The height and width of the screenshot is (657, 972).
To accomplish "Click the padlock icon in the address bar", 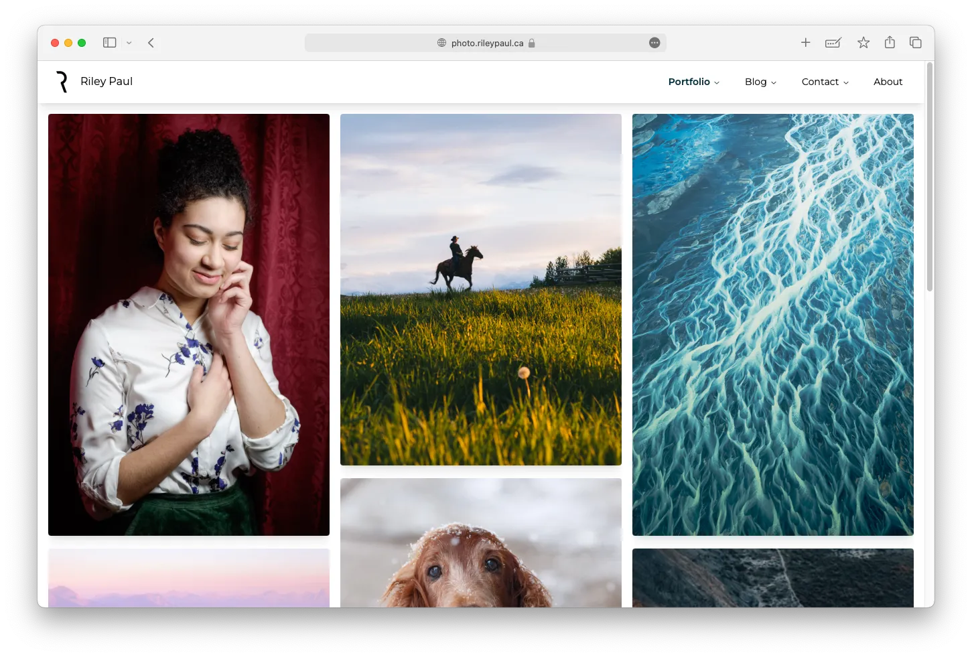I will [x=532, y=43].
